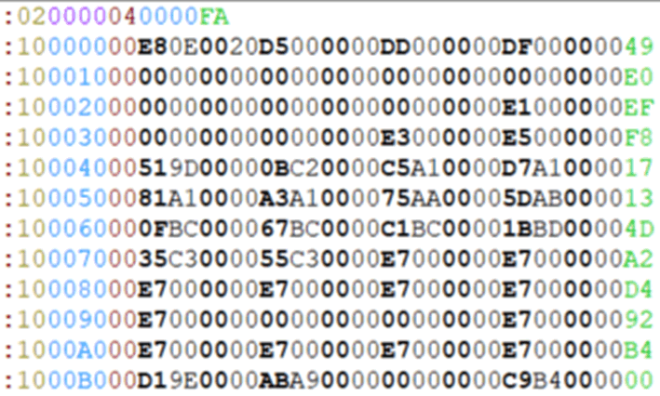Click the green checksum D4
Image resolution: width=660 pixels, height=396 pixels.
point(639,290)
